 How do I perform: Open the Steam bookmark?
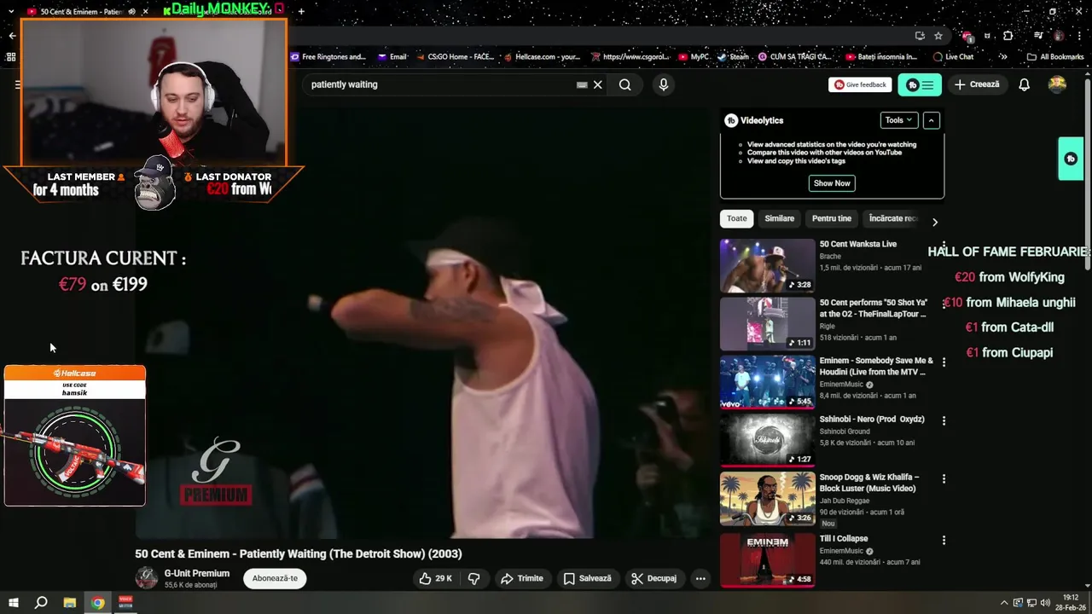[x=733, y=57]
